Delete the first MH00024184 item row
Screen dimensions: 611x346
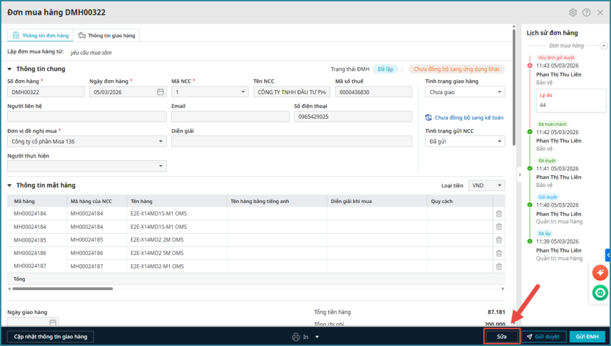click(499, 214)
